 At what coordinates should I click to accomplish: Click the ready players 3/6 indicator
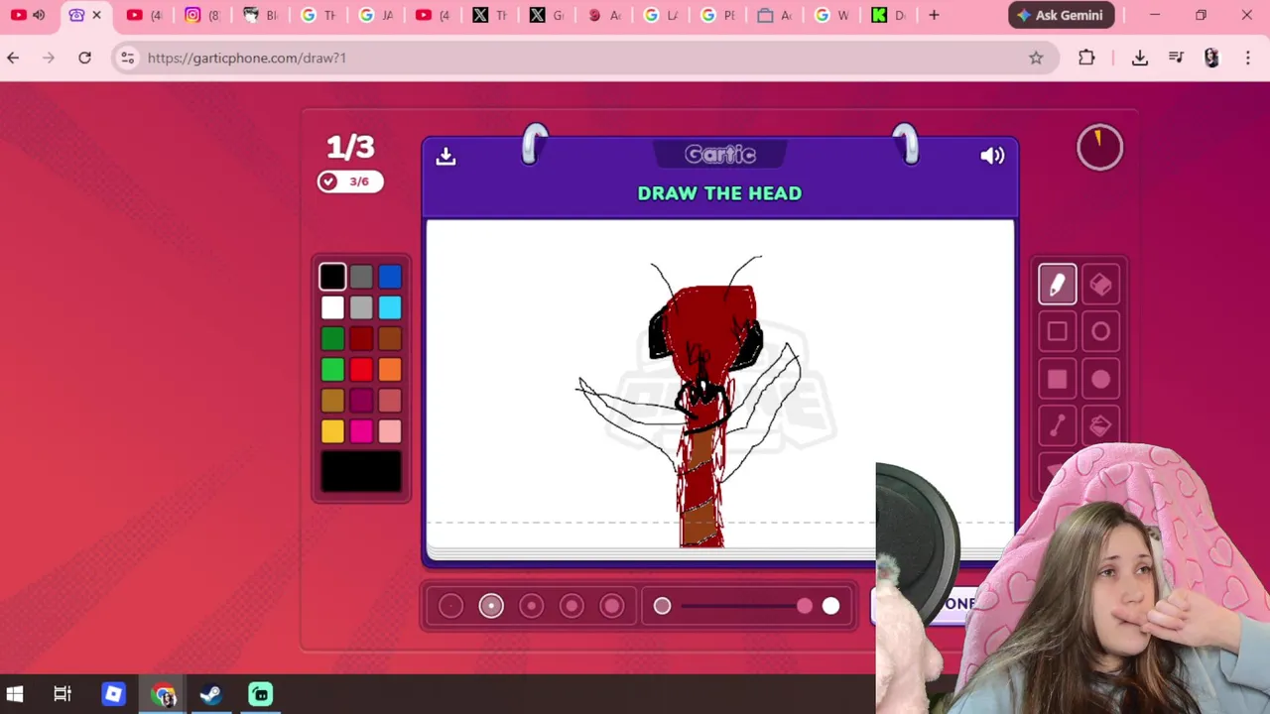click(350, 181)
